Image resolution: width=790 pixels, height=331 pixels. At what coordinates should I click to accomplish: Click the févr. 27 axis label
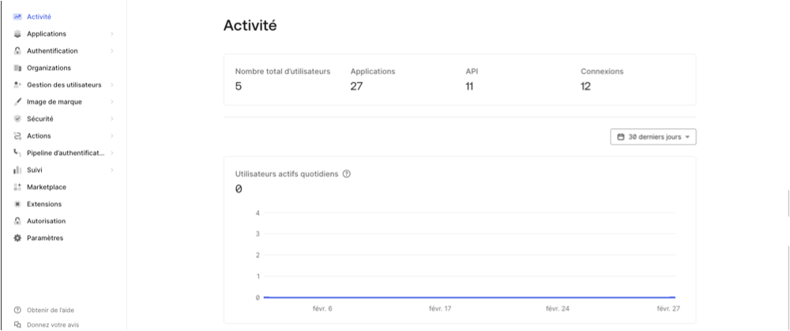(668, 308)
